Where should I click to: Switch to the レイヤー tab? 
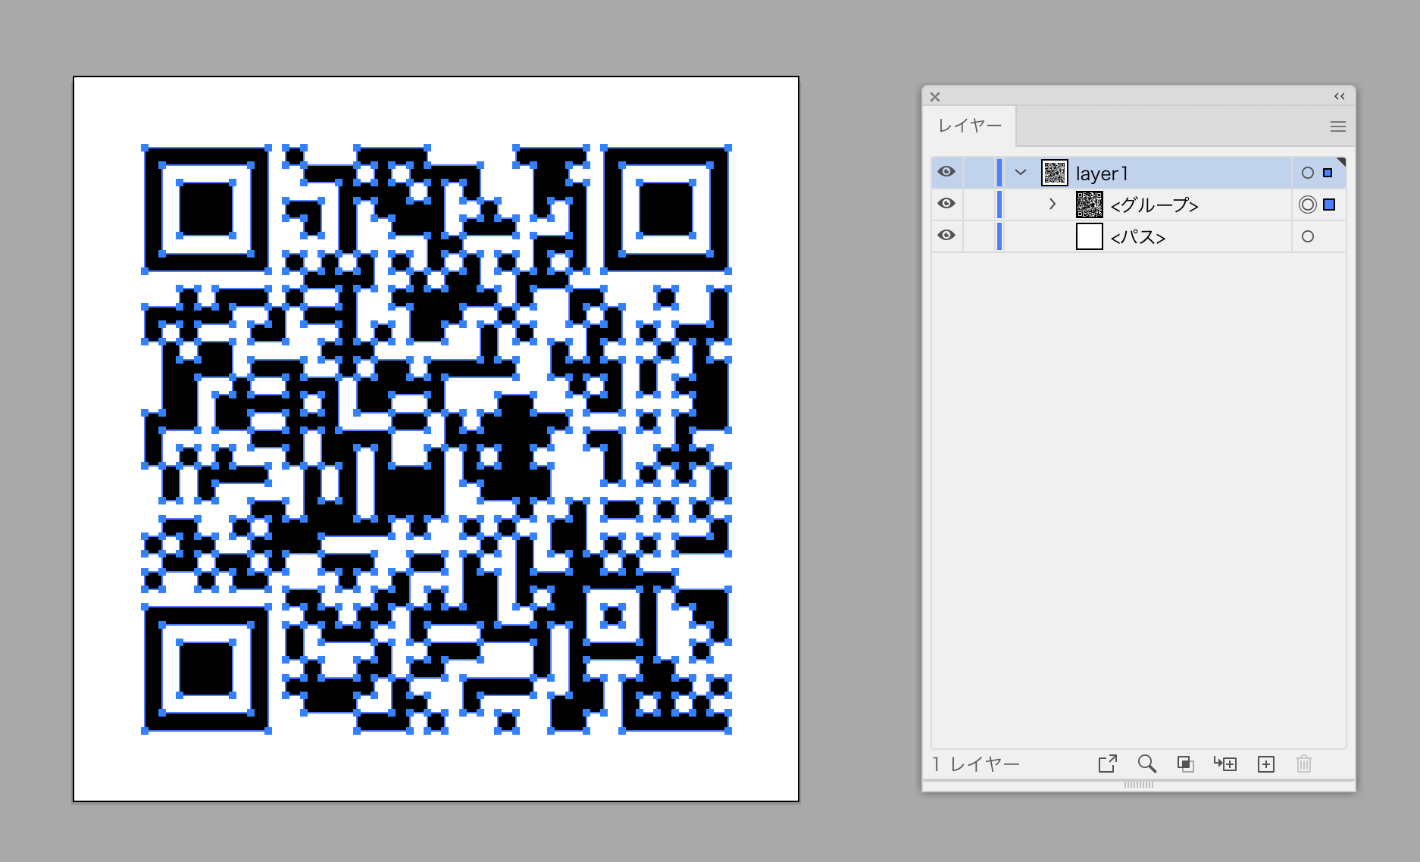970,126
